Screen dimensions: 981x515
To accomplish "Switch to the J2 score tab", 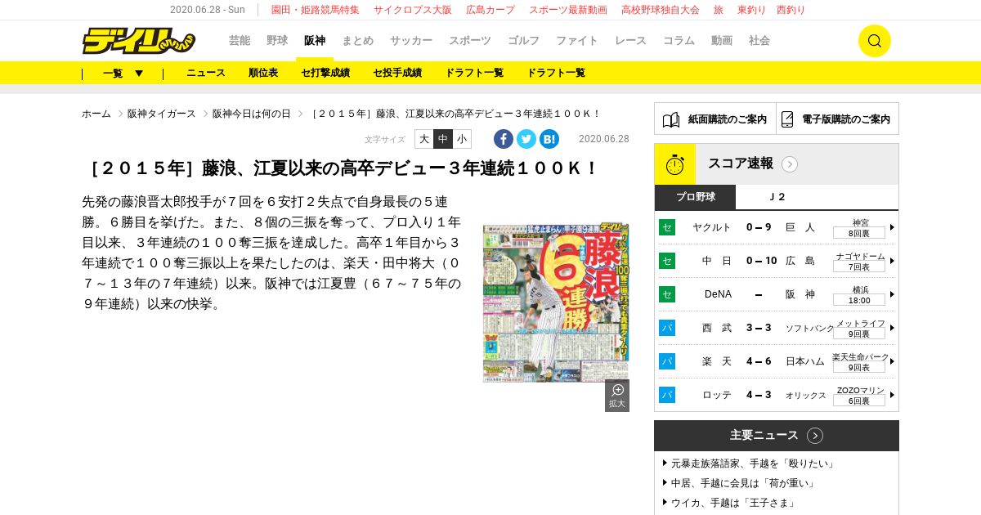I will click(777, 197).
